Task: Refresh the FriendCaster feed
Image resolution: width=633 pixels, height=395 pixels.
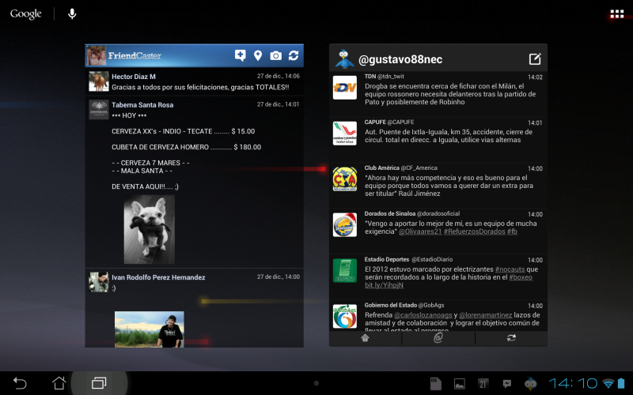Action: pyautogui.click(x=294, y=55)
